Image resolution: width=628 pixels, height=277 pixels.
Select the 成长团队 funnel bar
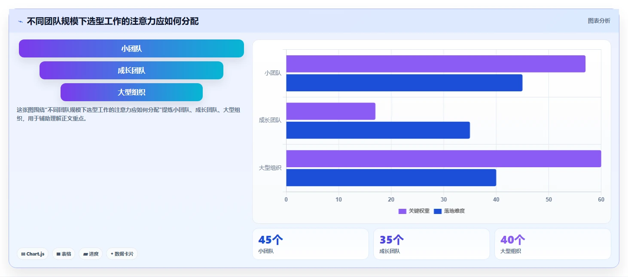(131, 70)
